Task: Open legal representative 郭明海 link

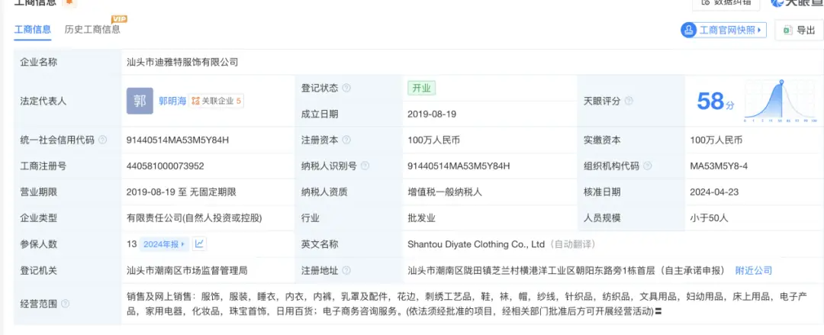Action: [172, 101]
